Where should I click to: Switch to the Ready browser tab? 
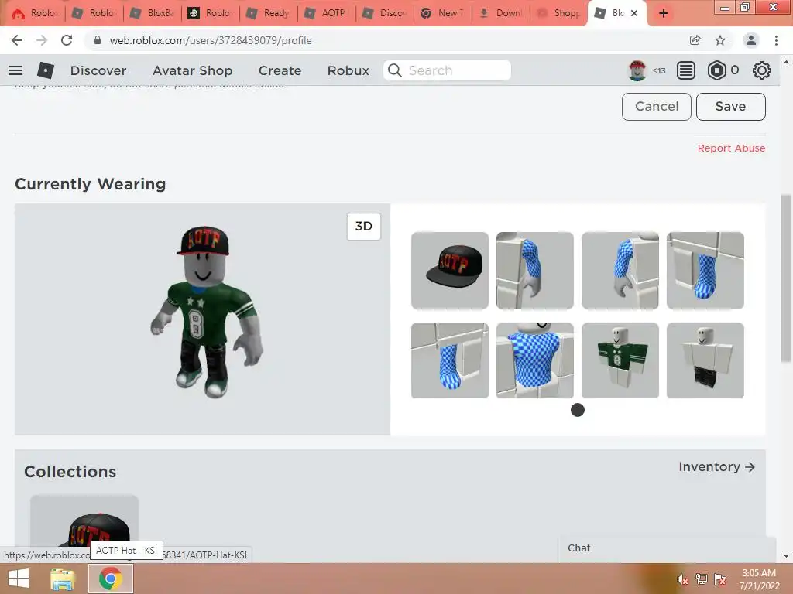(267, 13)
